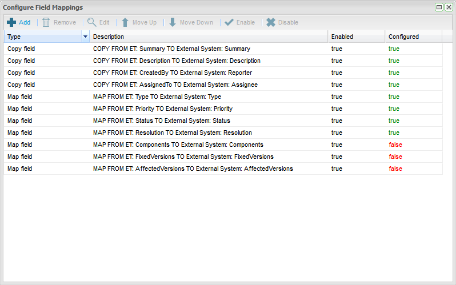Sort by the Configured column header
This screenshot has height=285, width=456.
413,37
